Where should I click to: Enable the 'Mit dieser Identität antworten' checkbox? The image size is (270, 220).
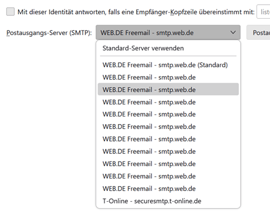(11, 12)
